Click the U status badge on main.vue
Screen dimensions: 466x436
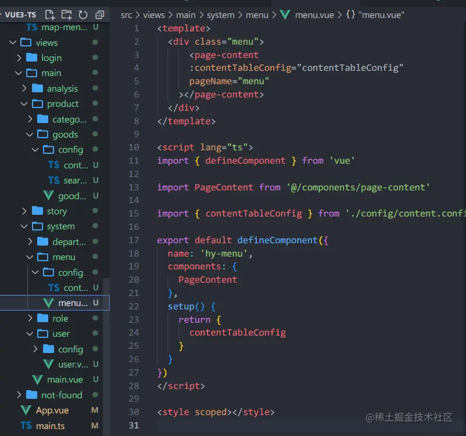point(95,379)
